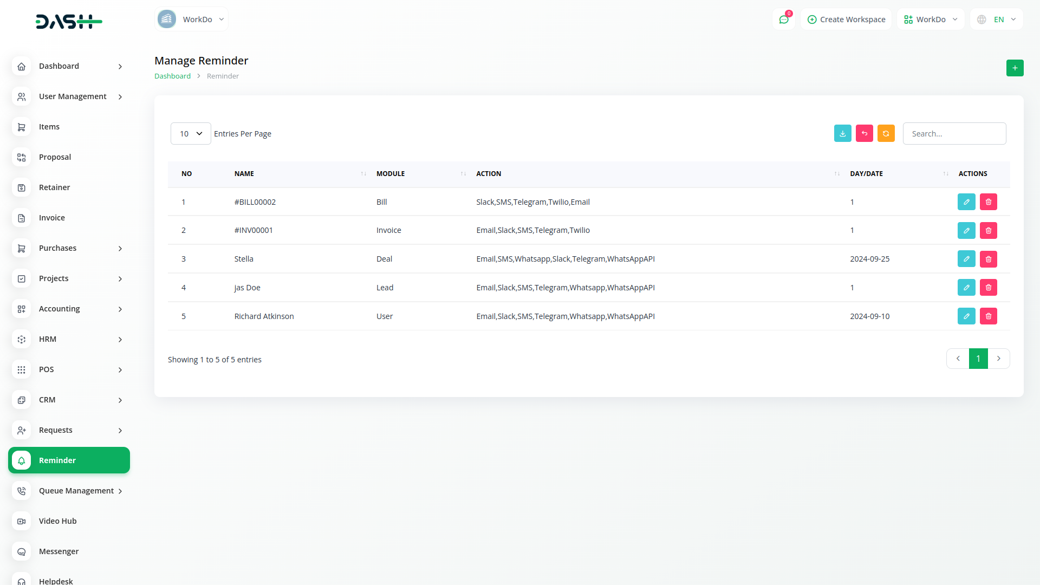Screen dimensions: 1040x585
Task: Click the orange refresh icon
Action: point(886,134)
